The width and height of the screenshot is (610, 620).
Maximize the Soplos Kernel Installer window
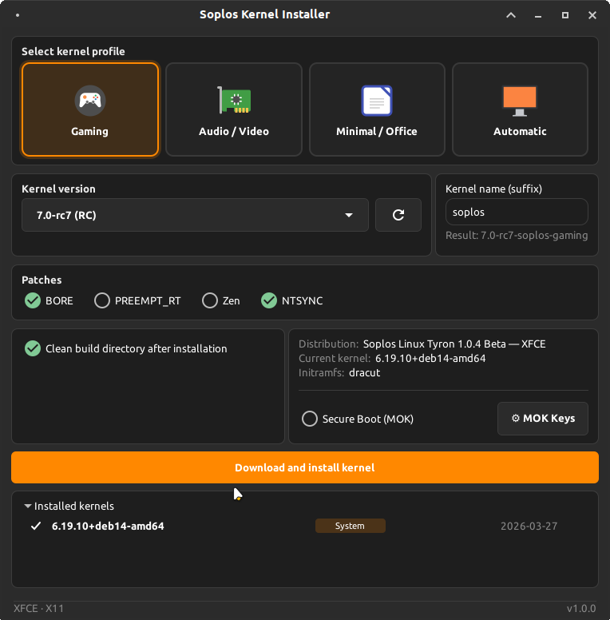pyautogui.click(x=565, y=15)
